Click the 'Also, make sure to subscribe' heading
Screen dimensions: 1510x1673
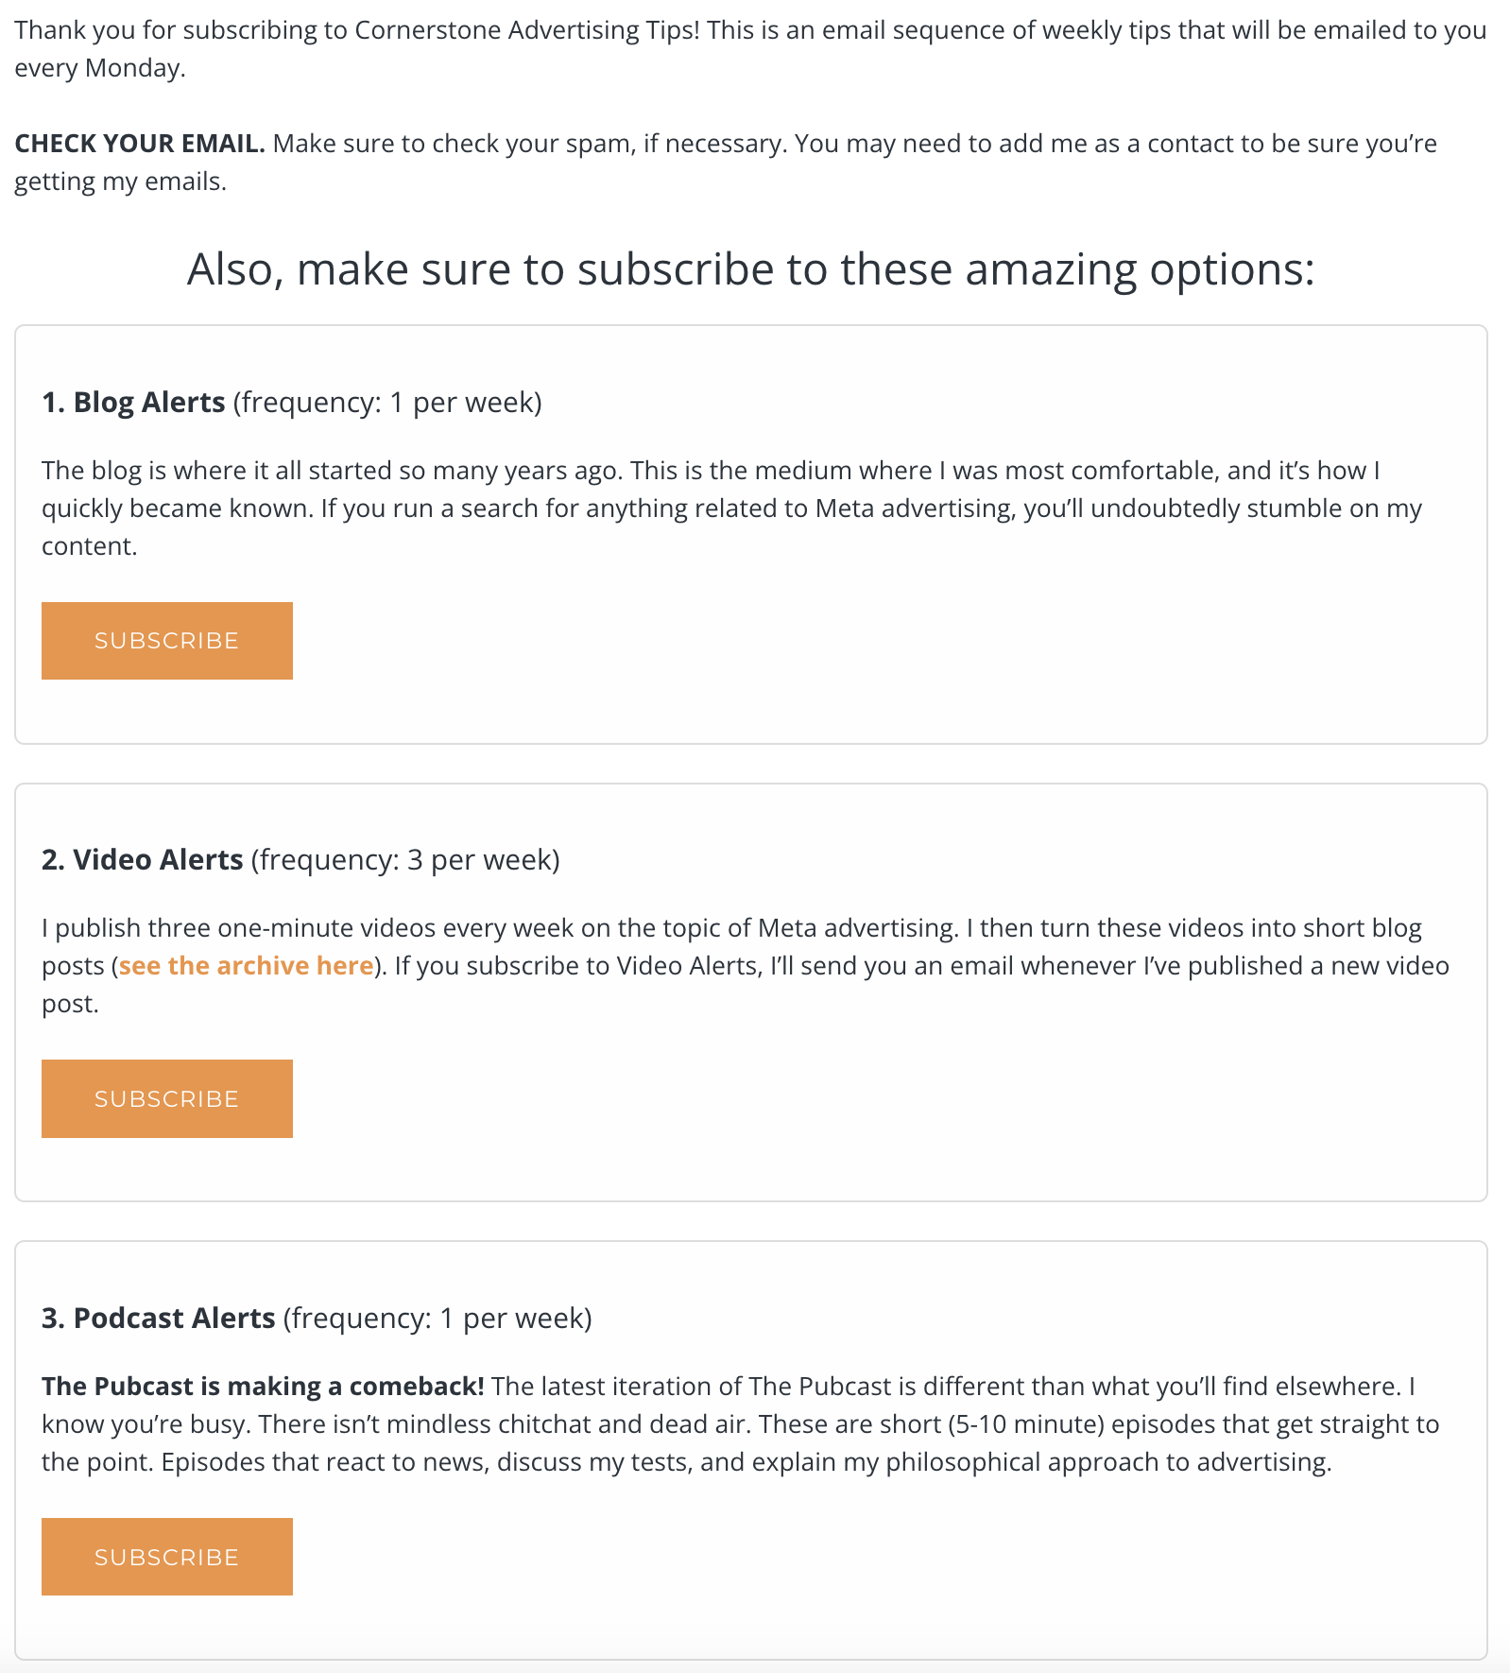pyautogui.click(x=751, y=269)
